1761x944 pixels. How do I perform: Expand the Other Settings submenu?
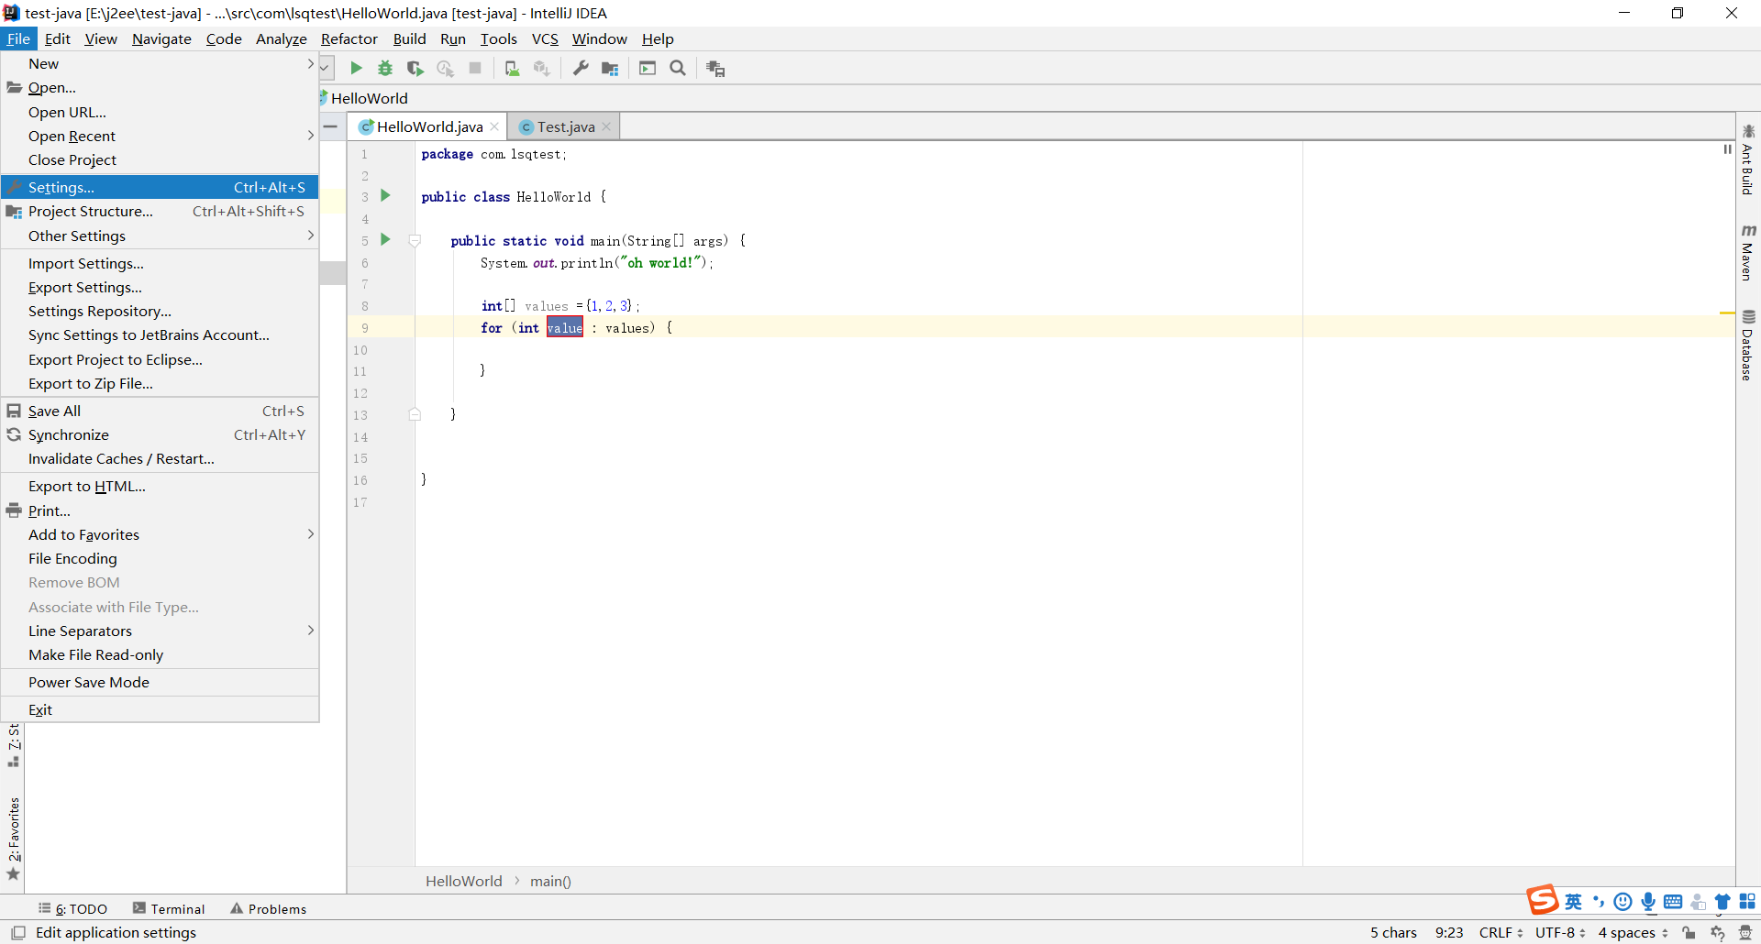coord(161,236)
